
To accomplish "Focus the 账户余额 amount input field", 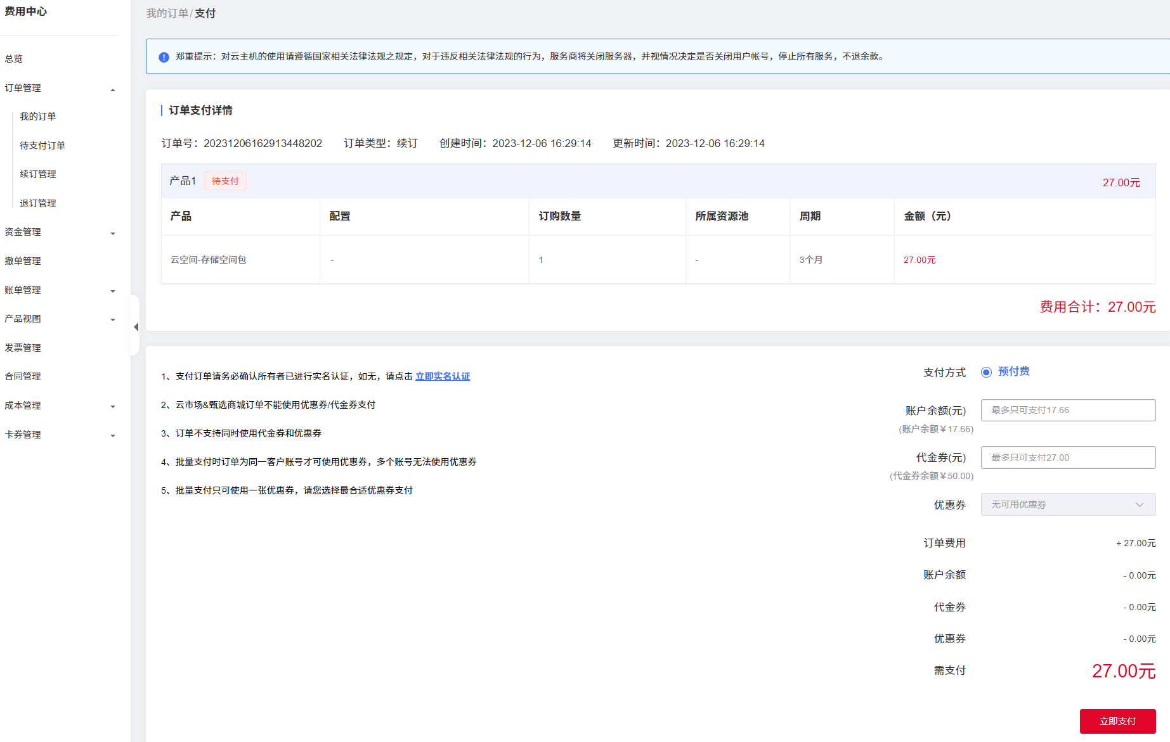I will point(1068,410).
